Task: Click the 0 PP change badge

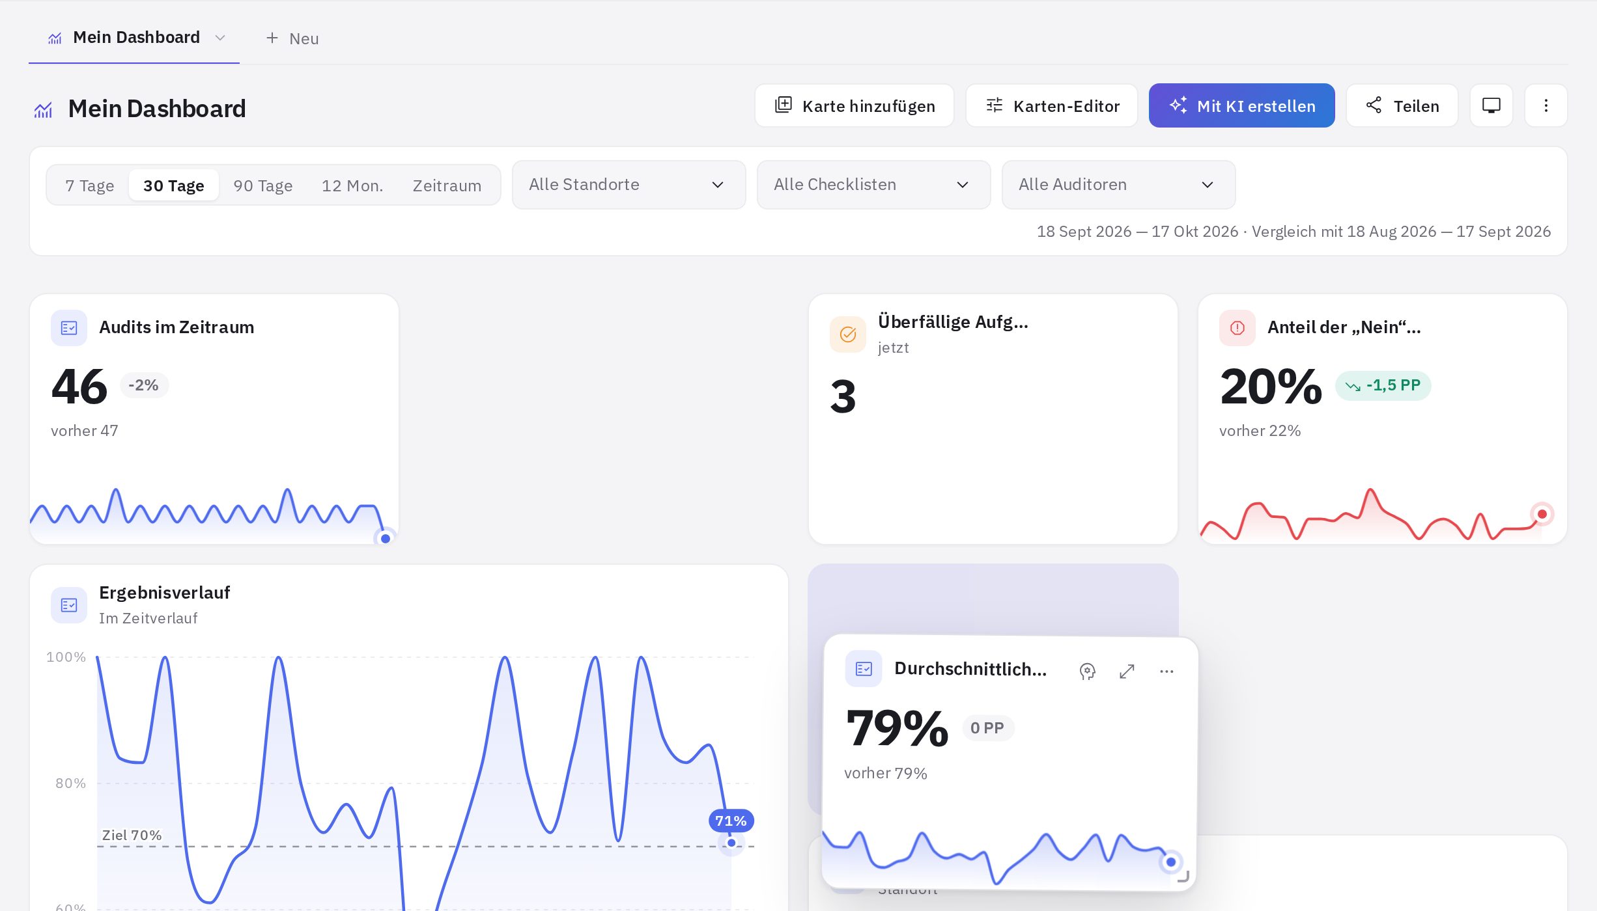Action: [987, 728]
